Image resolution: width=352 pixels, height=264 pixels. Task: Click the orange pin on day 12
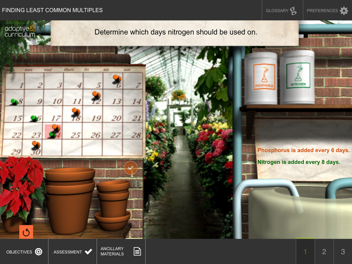96,95
